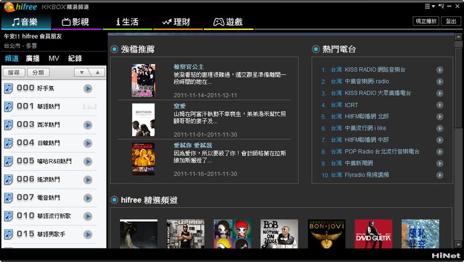Play POP Radio 台北流行音樂電台

[440, 152]
